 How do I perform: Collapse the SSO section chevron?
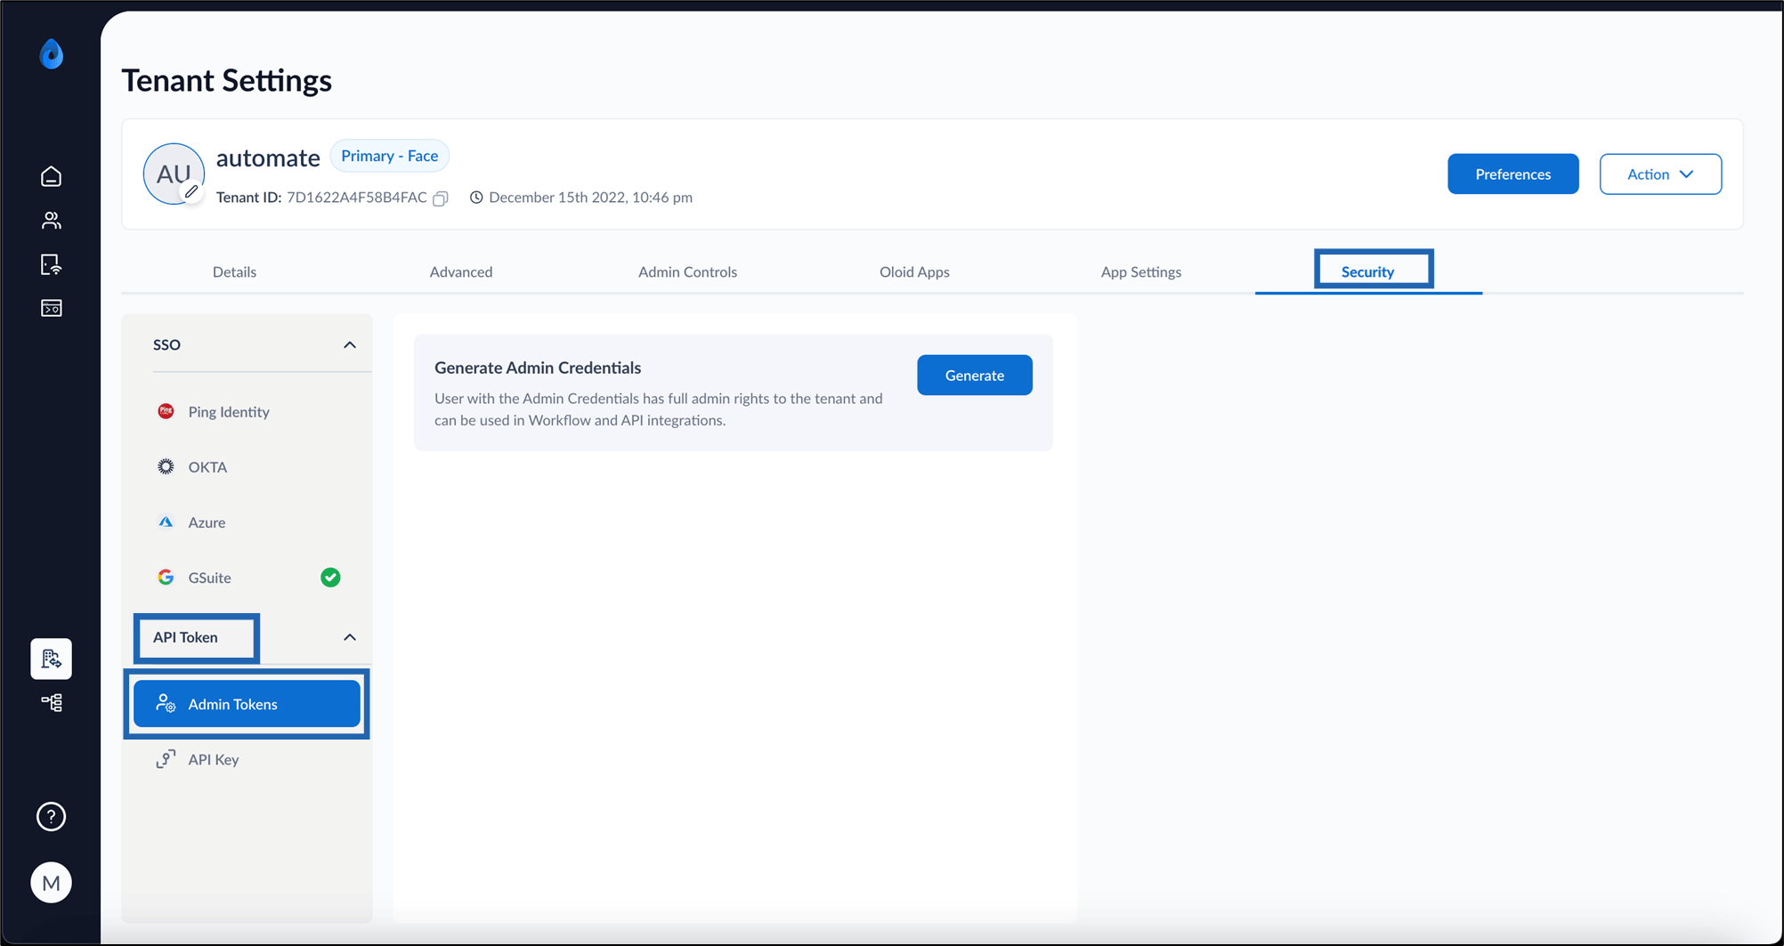[x=350, y=345]
